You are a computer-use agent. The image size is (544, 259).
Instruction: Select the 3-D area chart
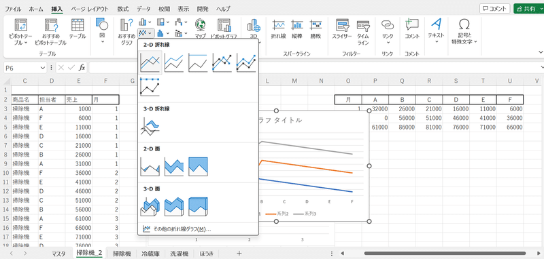click(150, 207)
